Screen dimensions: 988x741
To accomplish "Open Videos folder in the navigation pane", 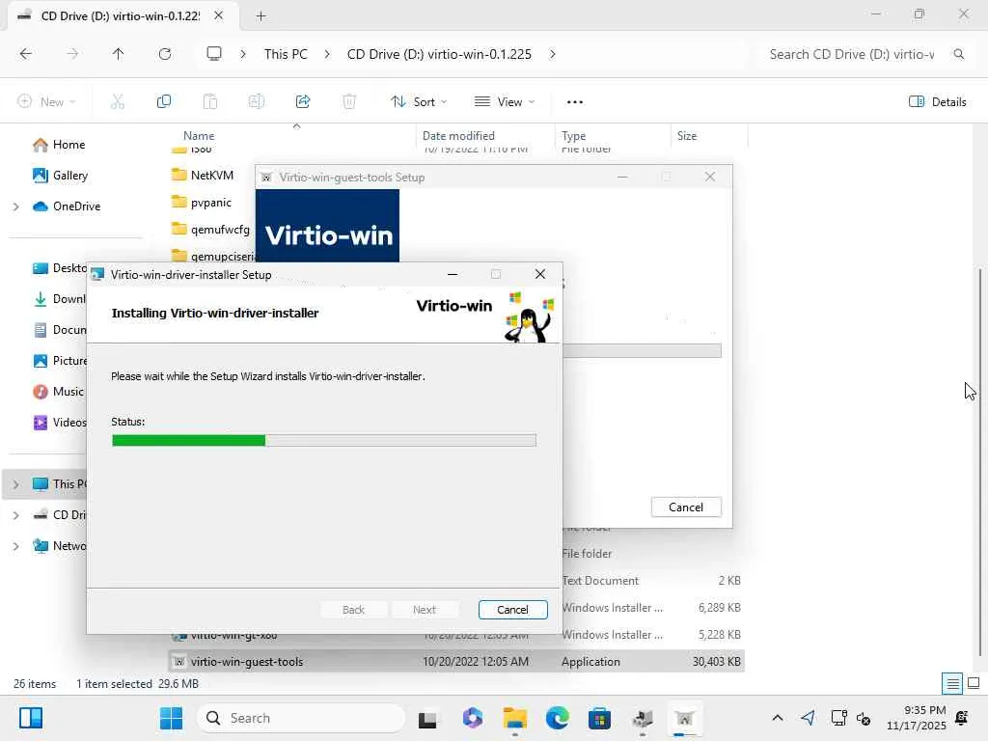I will pos(59,423).
